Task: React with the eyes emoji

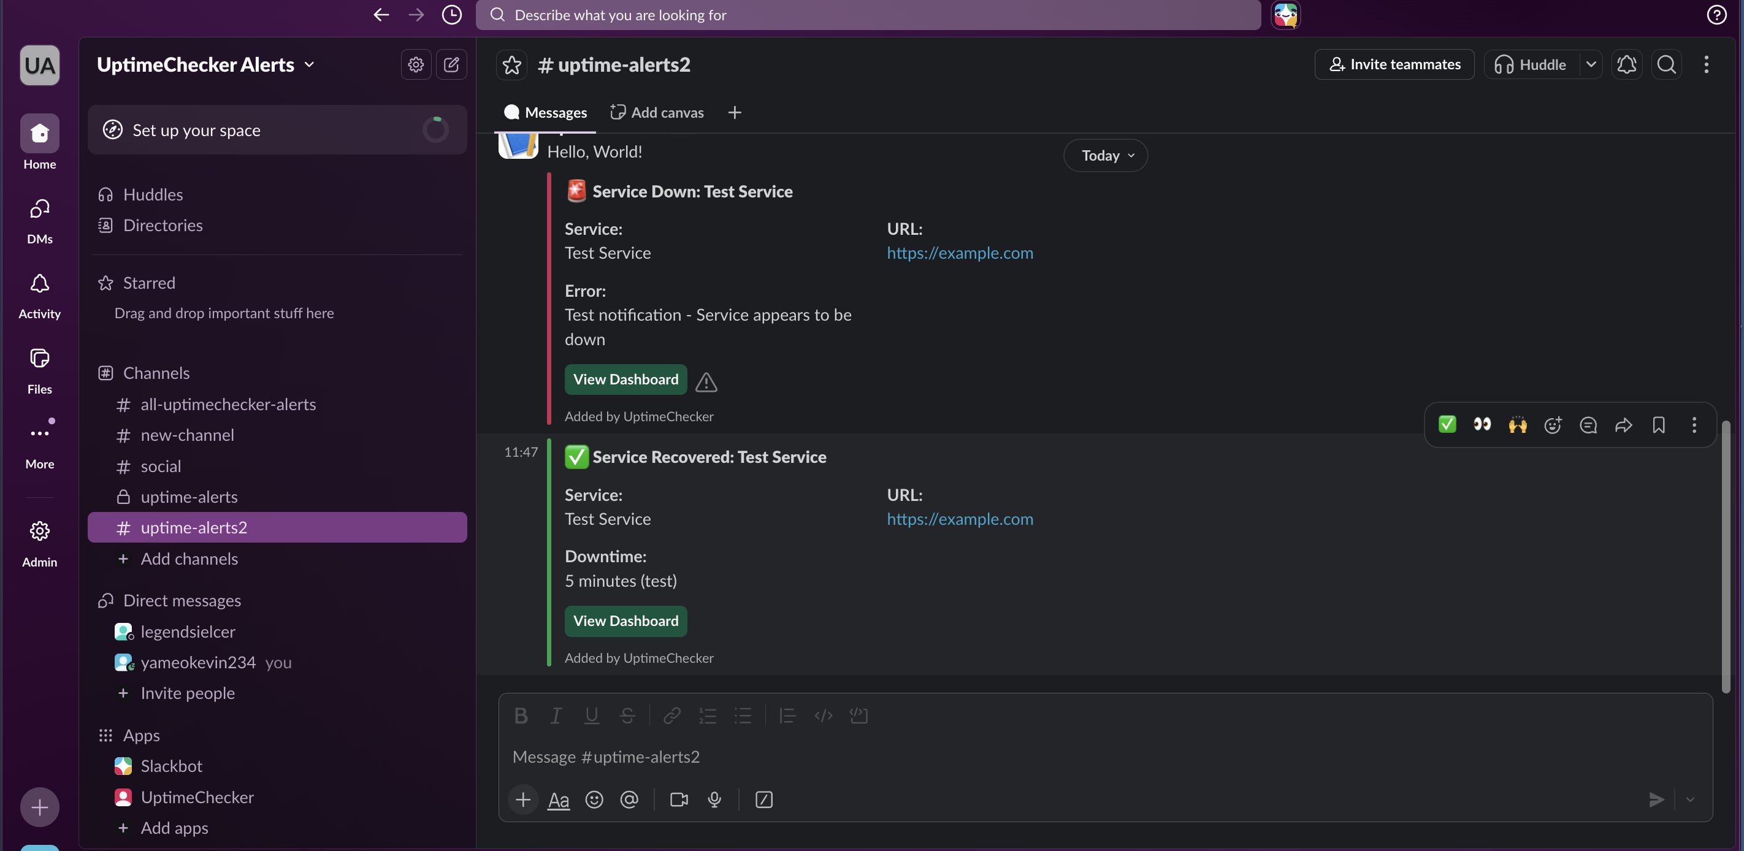Action: click(1482, 424)
